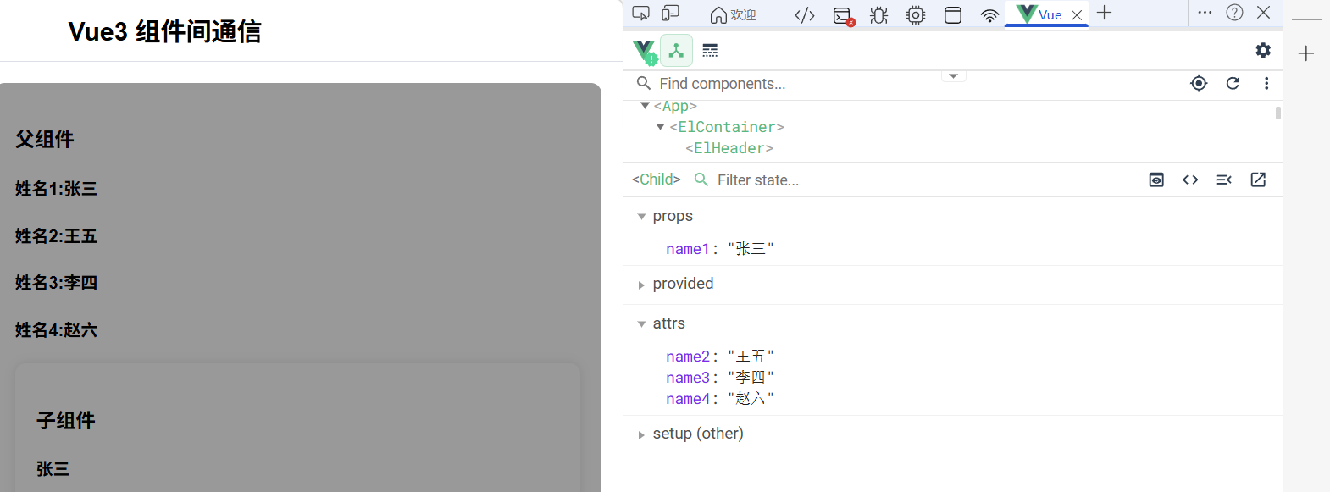Click the browser sidebar plus icon
The image size is (1330, 492).
pyautogui.click(x=1306, y=53)
